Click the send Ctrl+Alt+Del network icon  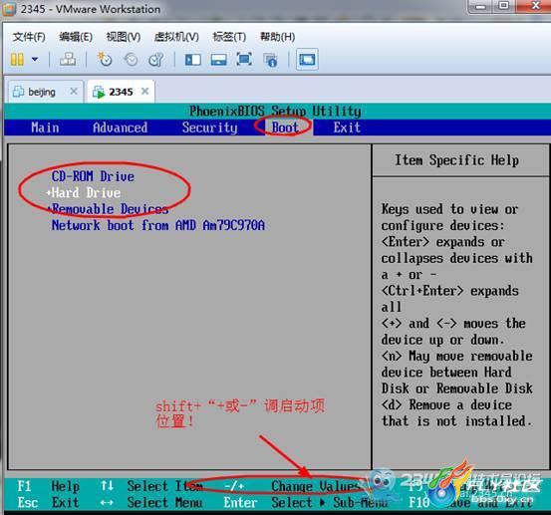(x=68, y=59)
